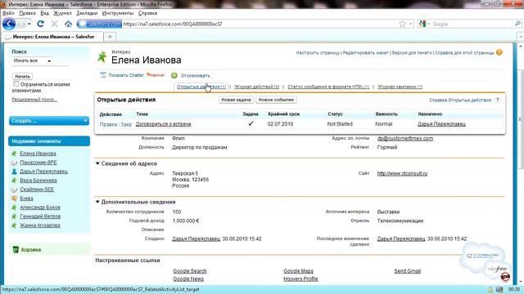Screen dimensions: 524x294
Task: Open Геннадий Ветров recent item
Action: (x=40, y=216)
